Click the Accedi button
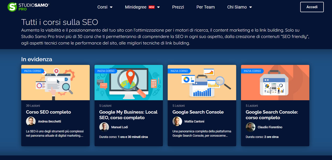The image size is (332, 160). point(312,7)
